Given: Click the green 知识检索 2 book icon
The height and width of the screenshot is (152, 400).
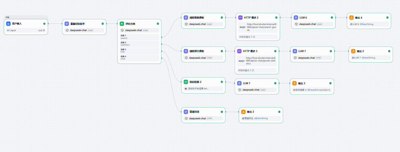Looking at the screenshot, I should (186, 82).
